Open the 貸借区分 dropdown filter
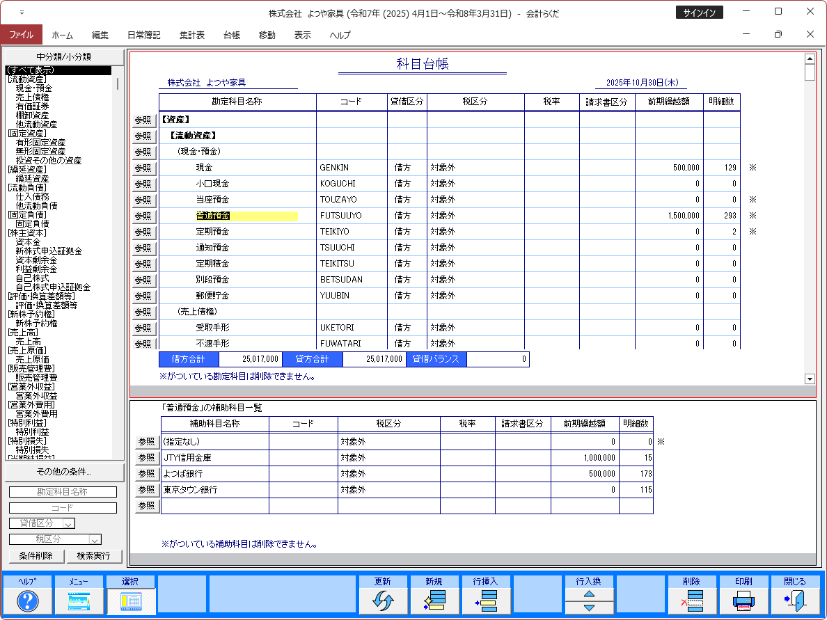The image size is (827, 620). coord(68,523)
